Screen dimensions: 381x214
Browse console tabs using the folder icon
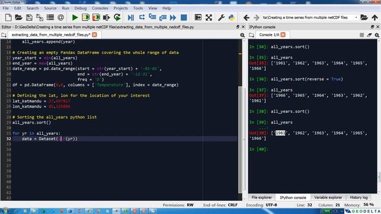click(x=251, y=35)
